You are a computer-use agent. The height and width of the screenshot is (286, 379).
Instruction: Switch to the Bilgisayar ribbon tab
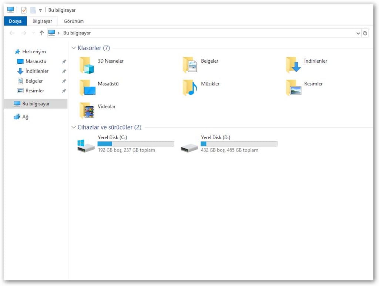tap(42, 21)
